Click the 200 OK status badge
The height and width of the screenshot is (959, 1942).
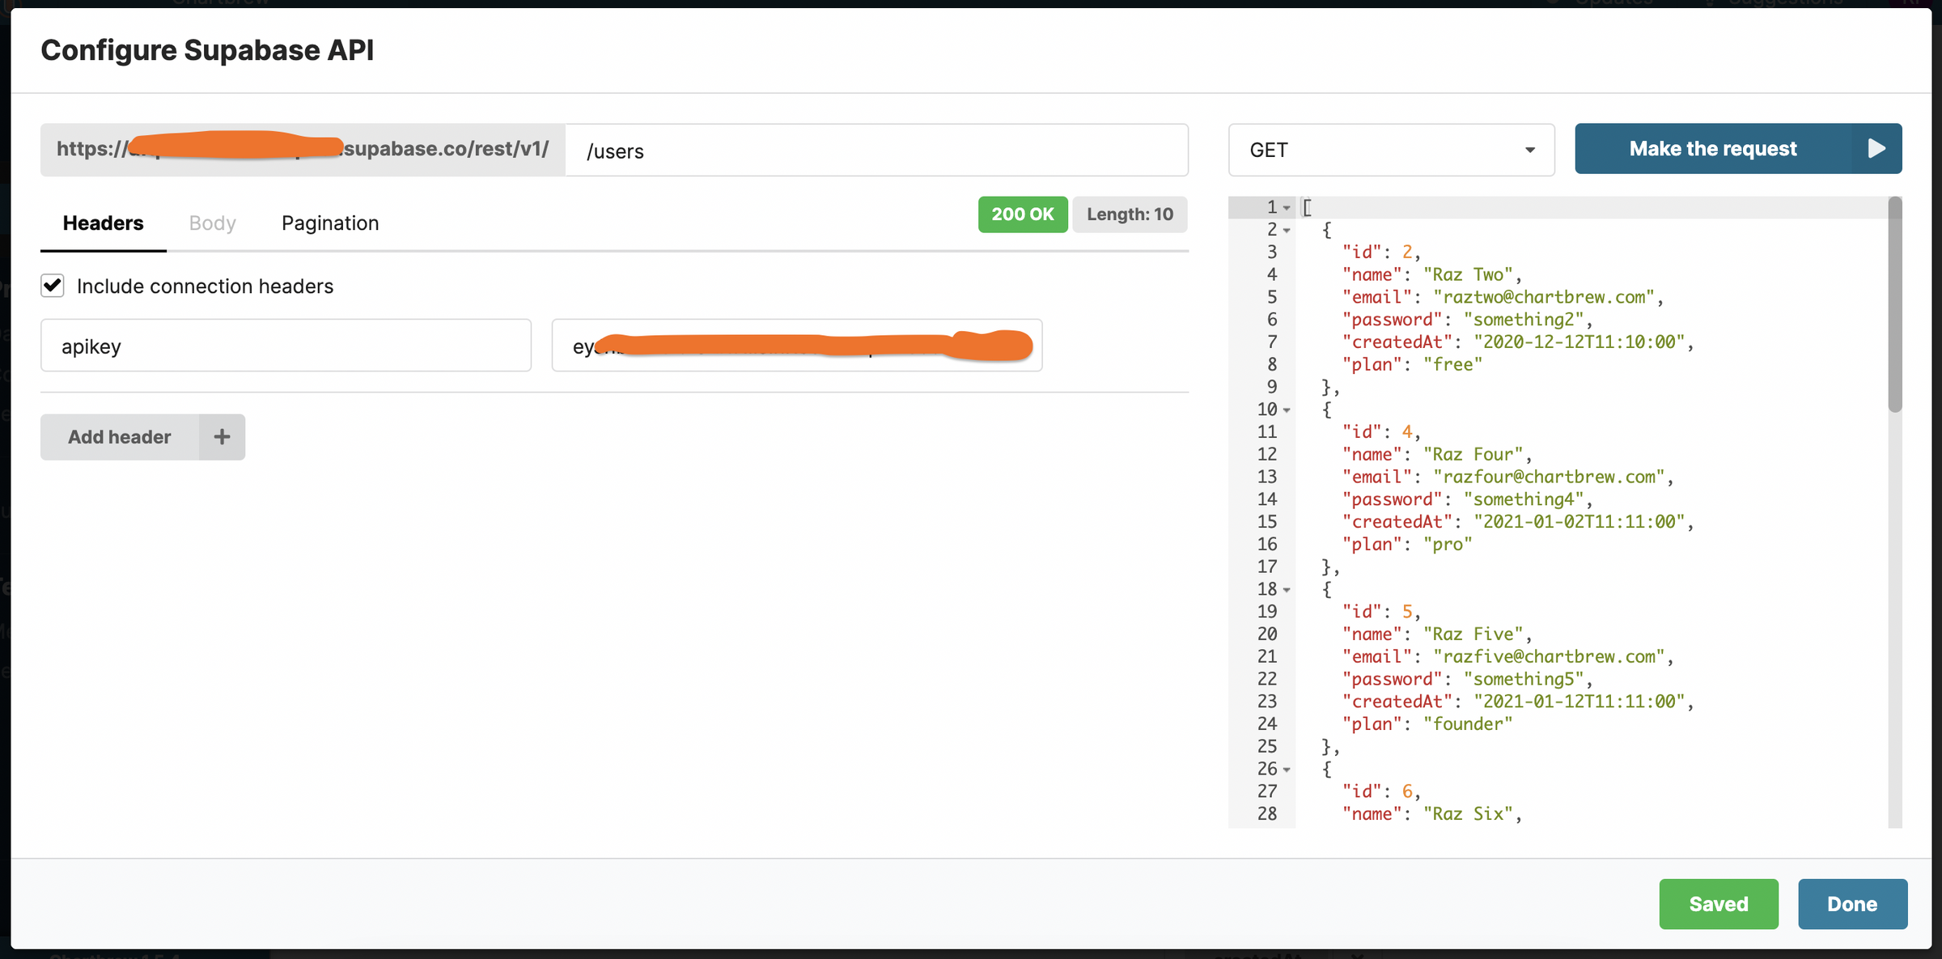click(x=1022, y=214)
